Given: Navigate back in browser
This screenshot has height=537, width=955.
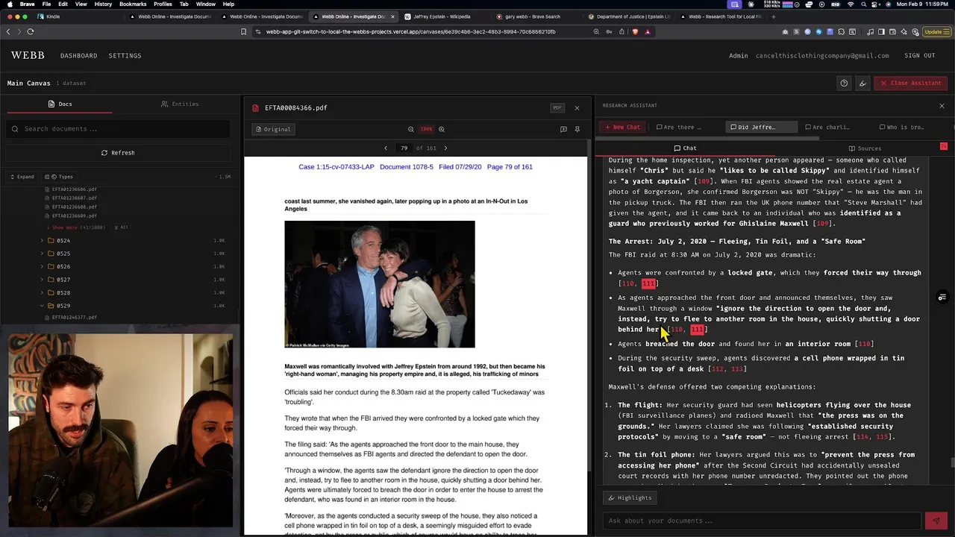Looking at the screenshot, I should click(8, 31).
